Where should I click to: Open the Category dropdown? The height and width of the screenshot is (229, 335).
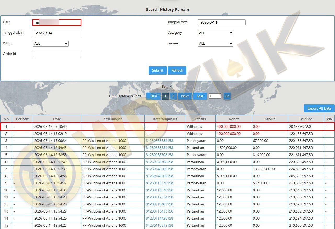click(x=215, y=33)
